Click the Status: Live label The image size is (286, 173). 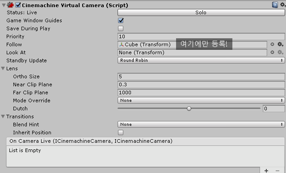(x=22, y=12)
